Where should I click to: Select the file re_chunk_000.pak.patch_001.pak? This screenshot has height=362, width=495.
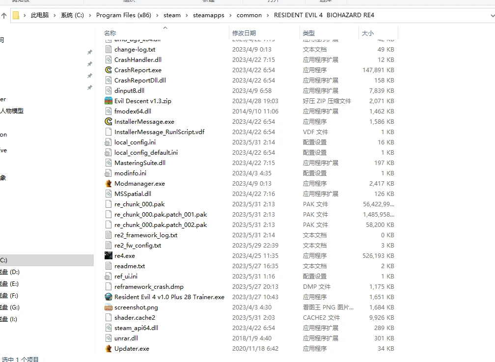(x=161, y=215)
